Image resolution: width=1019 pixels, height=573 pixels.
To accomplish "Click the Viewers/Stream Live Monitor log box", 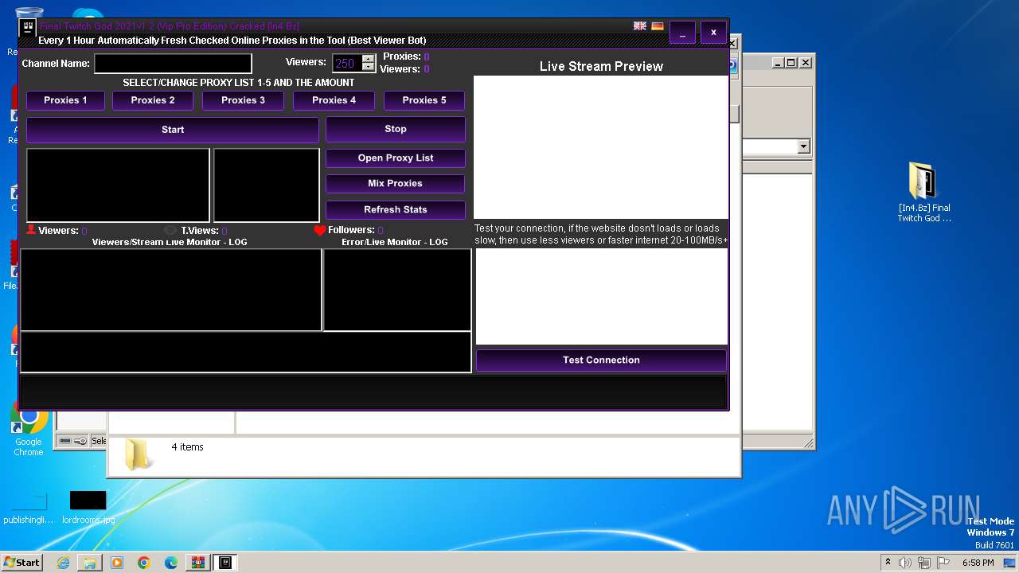I will 171,290.
